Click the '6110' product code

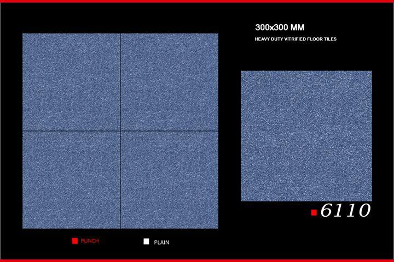345,210
